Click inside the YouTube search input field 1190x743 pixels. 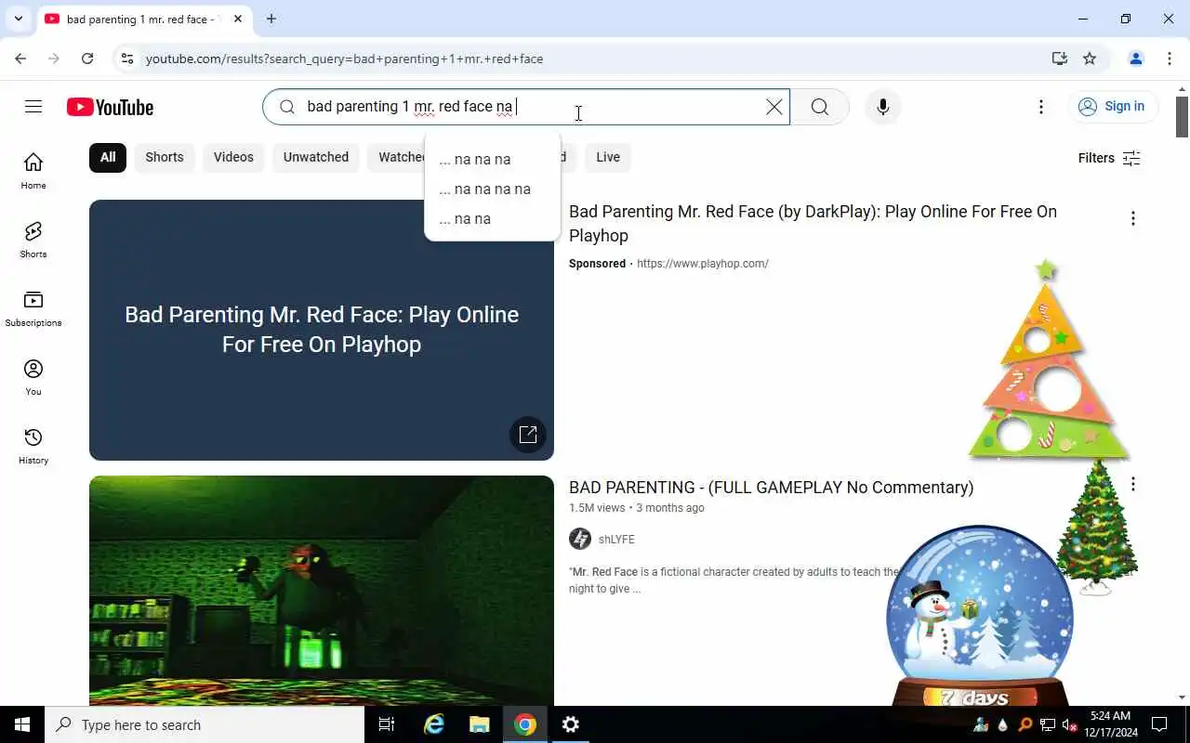tap(526, 107)
